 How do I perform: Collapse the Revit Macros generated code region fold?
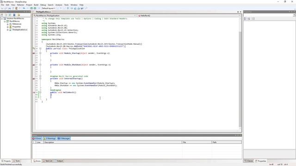tap(40, 76)
